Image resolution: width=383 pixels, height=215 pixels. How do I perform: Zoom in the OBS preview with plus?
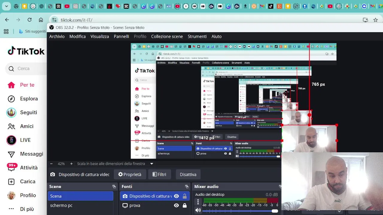tap(71, 164)
